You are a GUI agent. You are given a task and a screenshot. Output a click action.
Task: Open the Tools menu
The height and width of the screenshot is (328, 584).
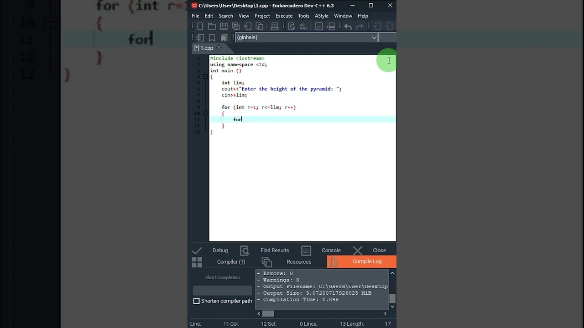pos(304,16)
